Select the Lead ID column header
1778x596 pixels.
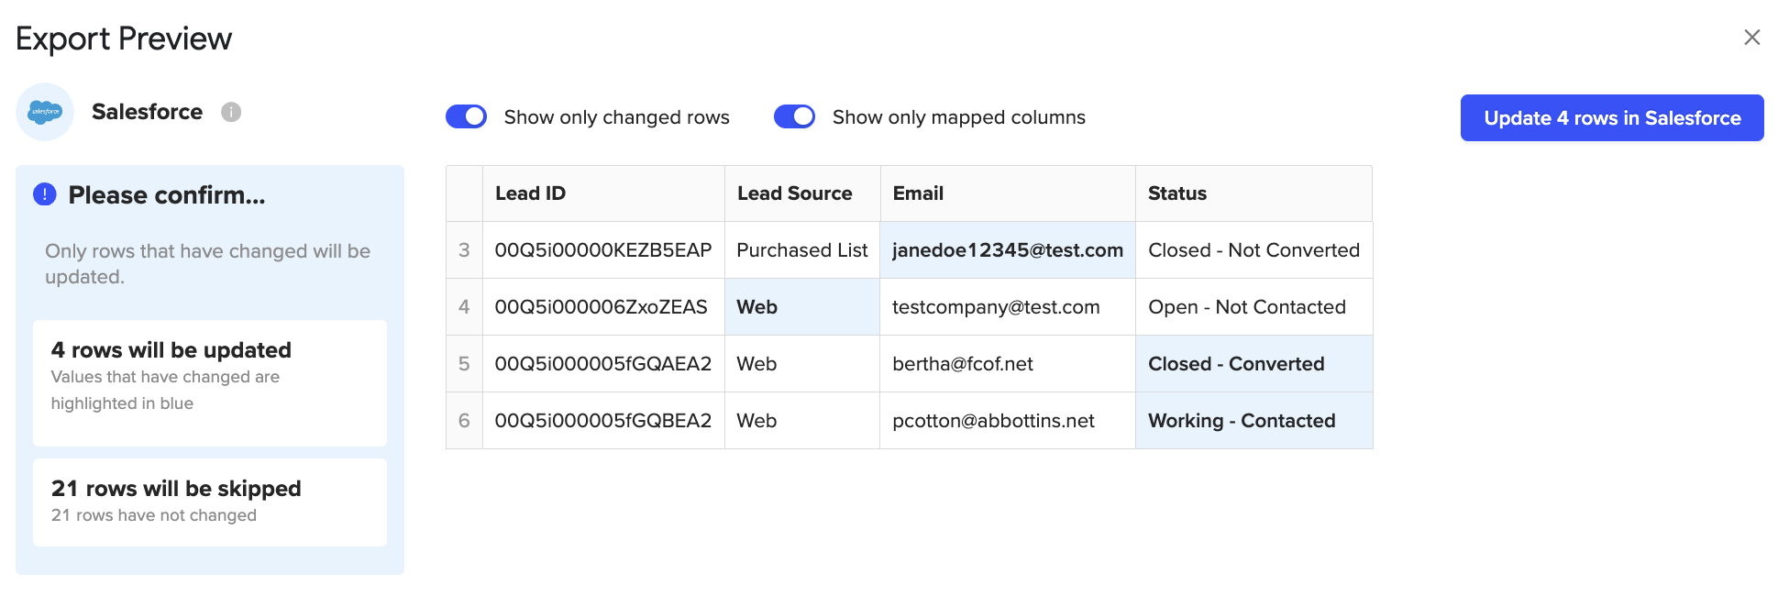pos(603,193)
